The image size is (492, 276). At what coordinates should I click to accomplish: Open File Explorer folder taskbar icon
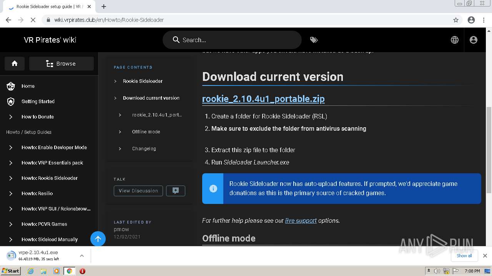[x=43, y=271]
